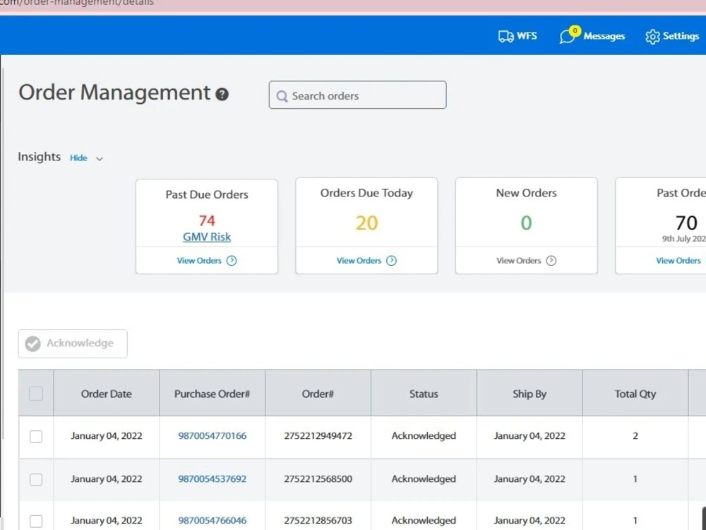Image resolution: width=706 pixels, height=530 pixels.
Task: Open the GMV Risk link
Action: [x=206, y=237]
